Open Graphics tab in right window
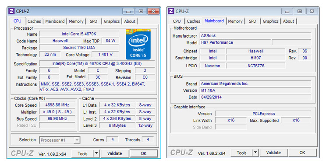Screen dimensions: 326x163 [x=270, y=21]
